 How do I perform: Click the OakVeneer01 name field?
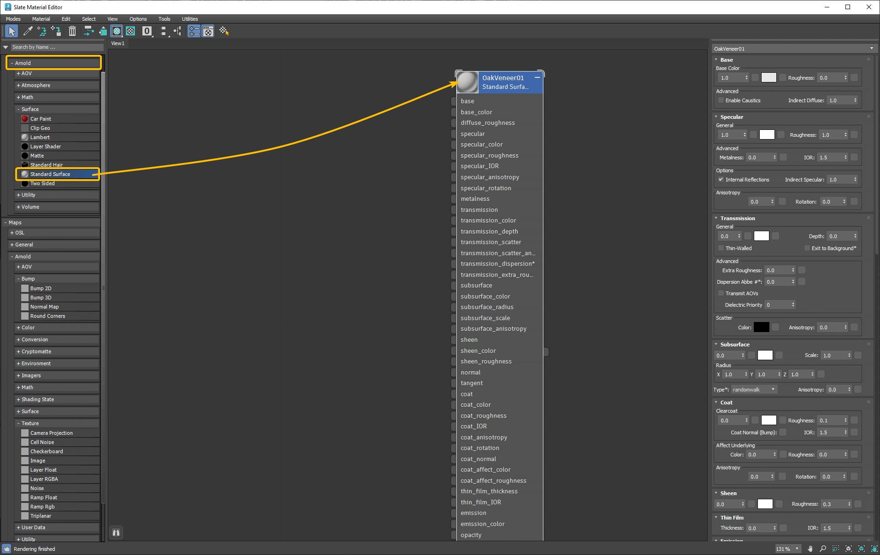point(793,49)
